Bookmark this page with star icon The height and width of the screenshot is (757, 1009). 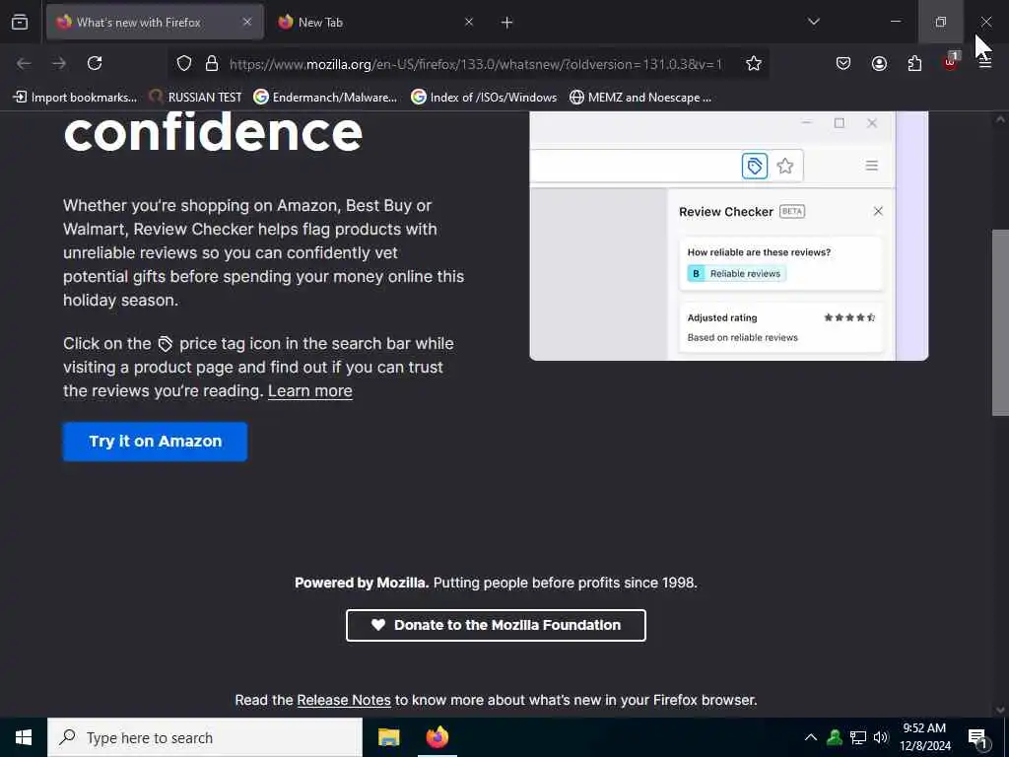click(754, 63)
